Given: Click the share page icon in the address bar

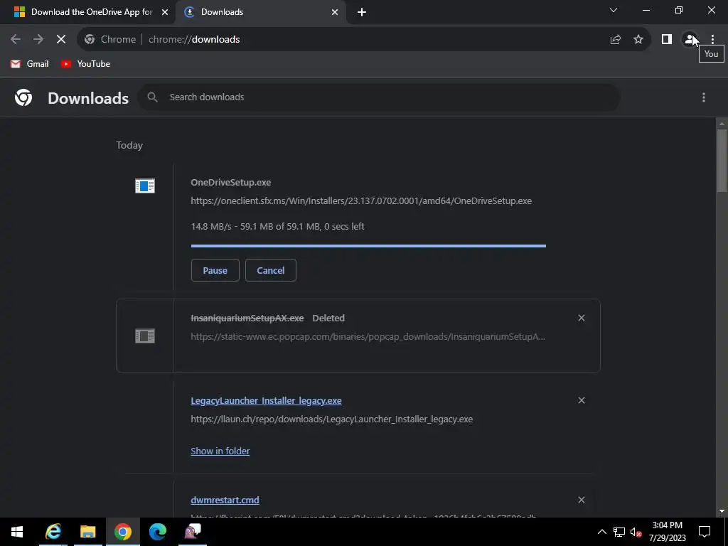Looking at the screenshot, I should [616, 40].
